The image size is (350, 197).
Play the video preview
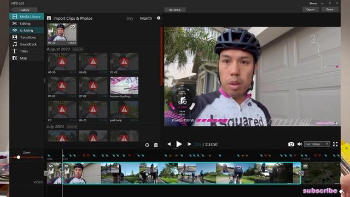tap(179, 144)
